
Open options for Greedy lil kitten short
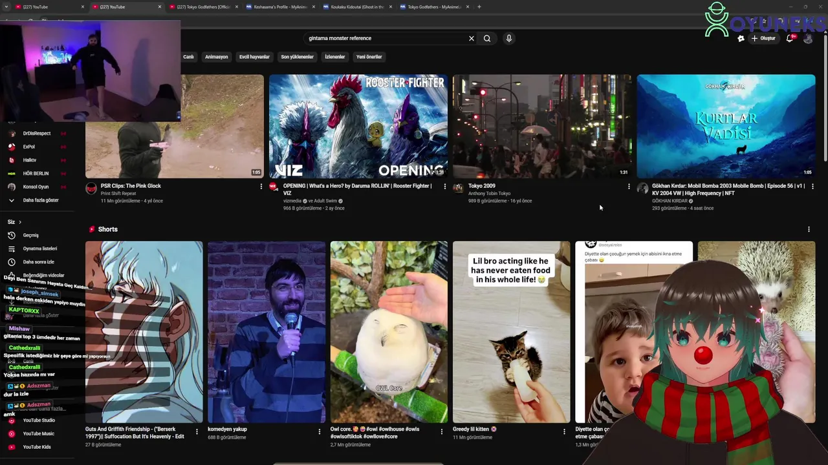click(x=564, y=431)
